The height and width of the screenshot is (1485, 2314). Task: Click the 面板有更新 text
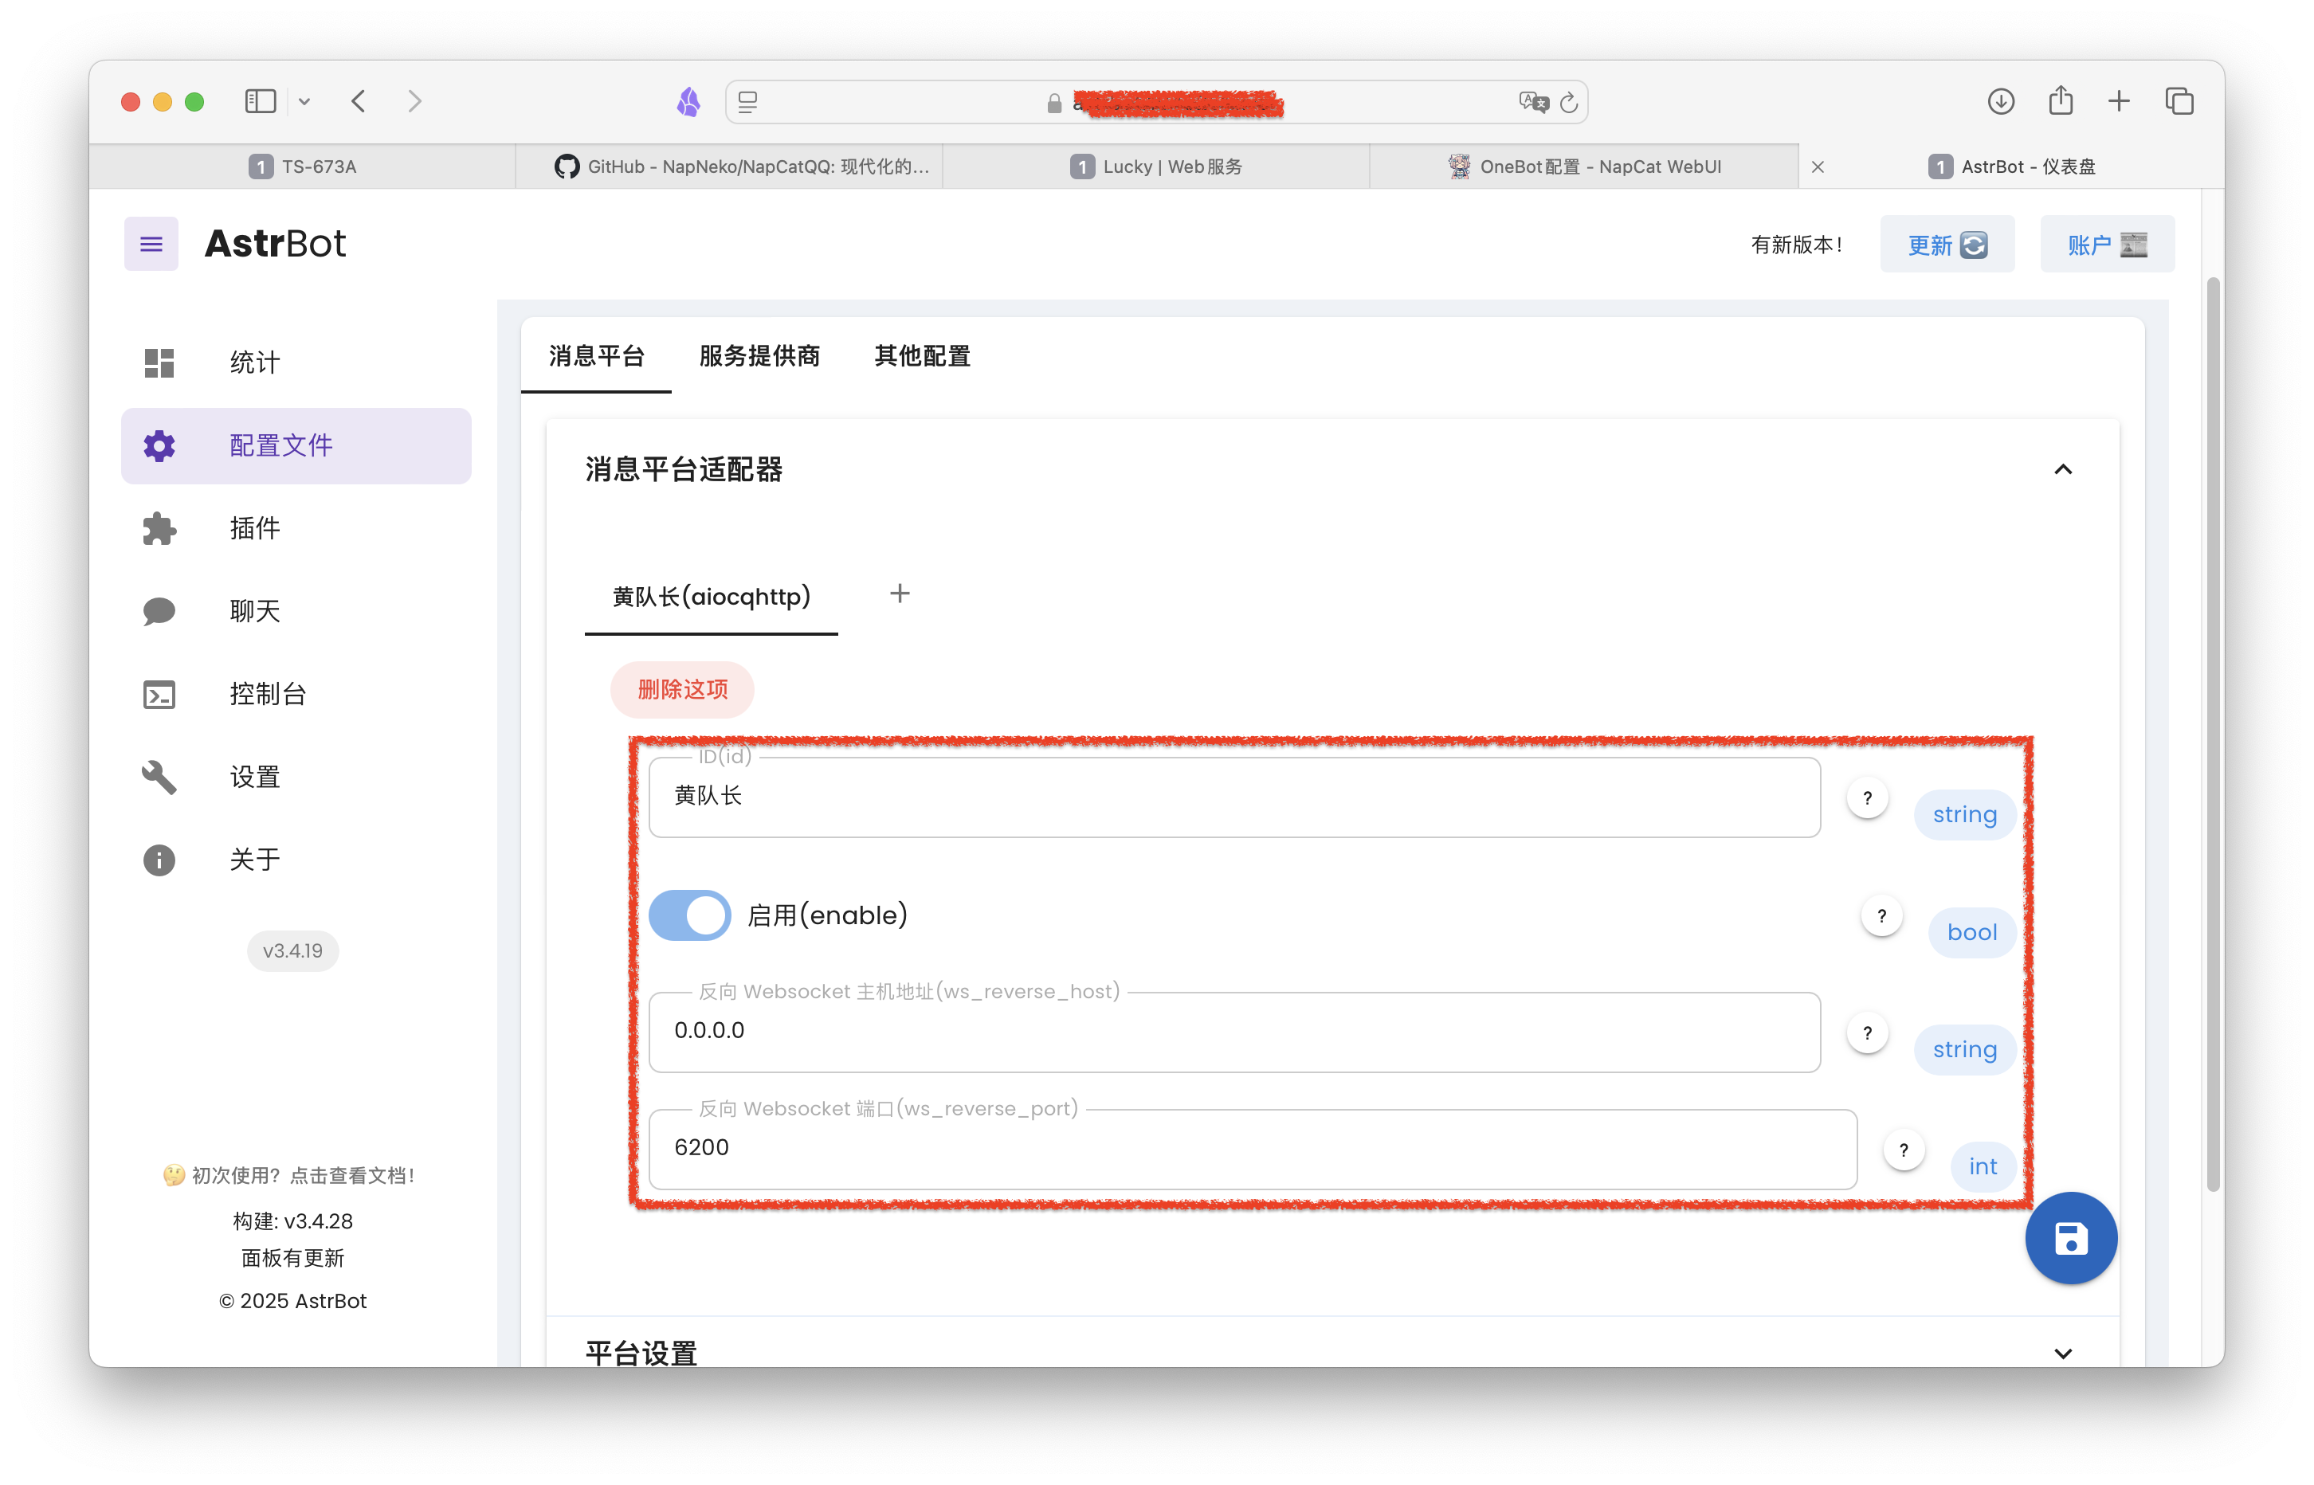tap(292, 1259)
